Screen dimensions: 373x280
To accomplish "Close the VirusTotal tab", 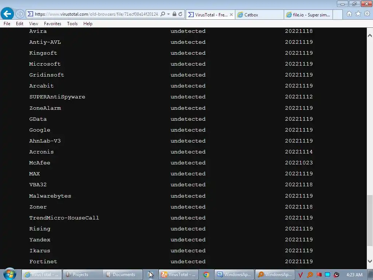I will [x=231, y=15].
